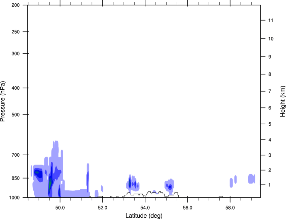Select the 700 pressure tick label
The width and height of the screenshot is (286, 219).
(x=15, y=155)
